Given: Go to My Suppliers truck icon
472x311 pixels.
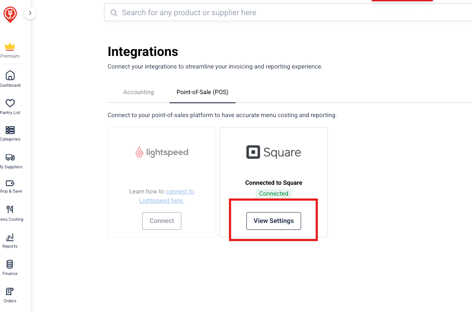Looking at the screenshot, I should coord(10,157).
